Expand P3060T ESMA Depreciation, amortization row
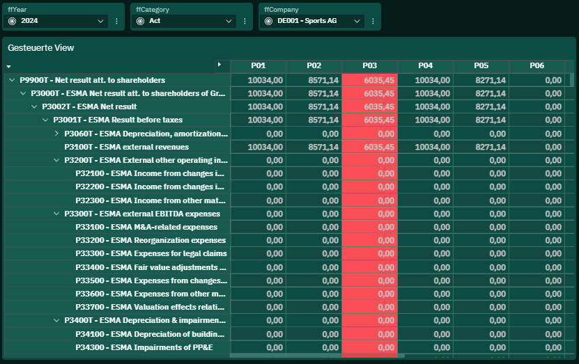This screenshot has width=579, height=364. [56, 134]
